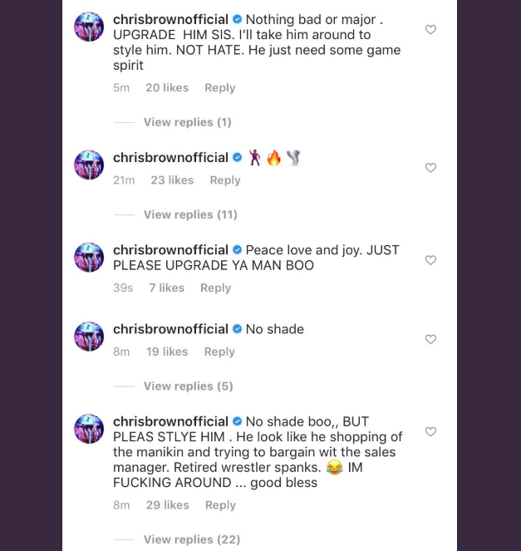Reply to the 39s comment

pyautogui.click(x=215, y=288)
